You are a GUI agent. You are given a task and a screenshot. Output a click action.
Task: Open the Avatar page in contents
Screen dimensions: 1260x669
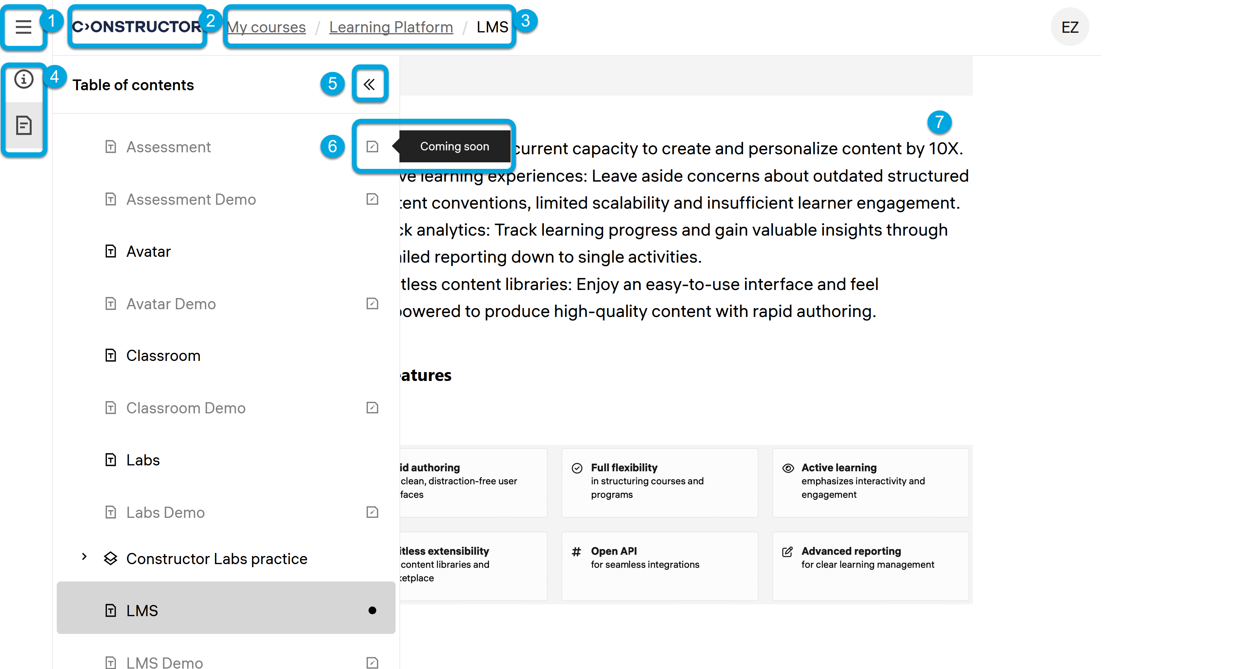click(148, 251)
